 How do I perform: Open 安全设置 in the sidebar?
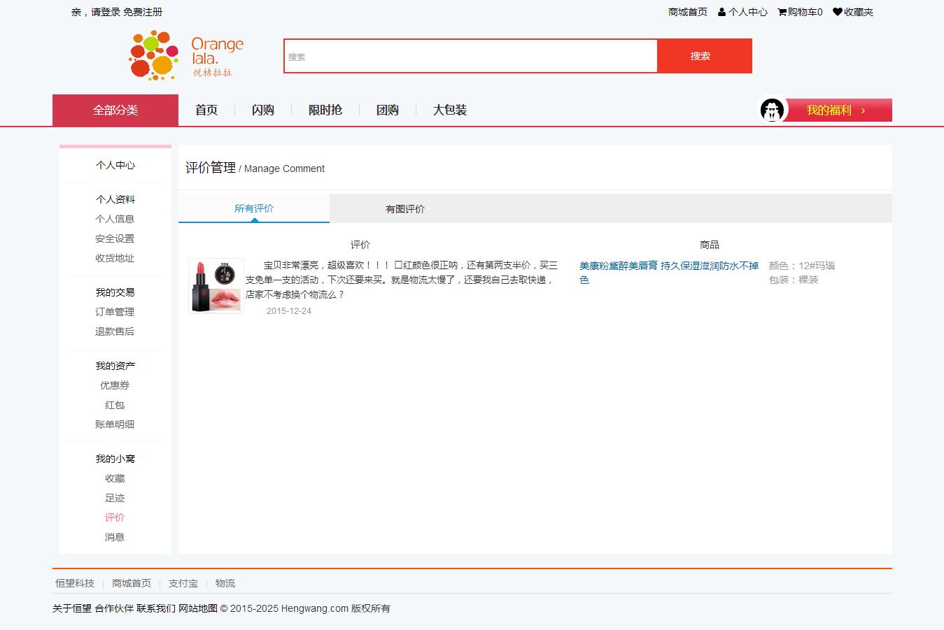coord(115,238)
